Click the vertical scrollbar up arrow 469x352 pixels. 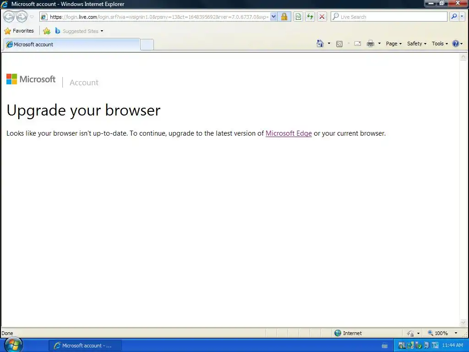click(x=464, y=56)
